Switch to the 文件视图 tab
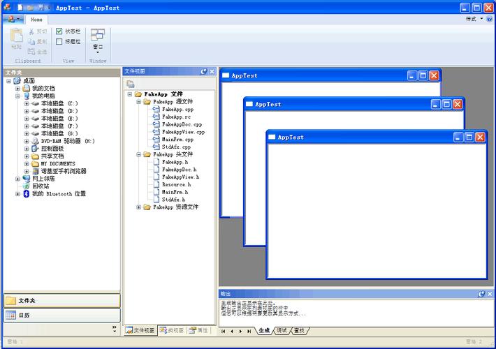Viewport: 496px width, 349px height. (140, 330)
